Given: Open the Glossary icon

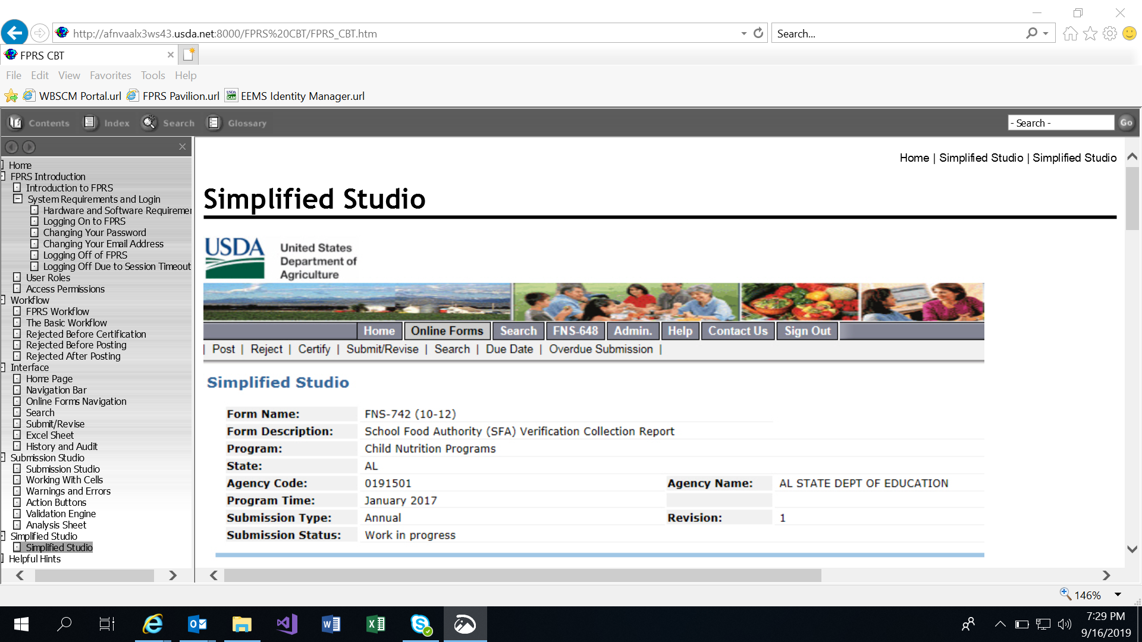Looking at the screenshot, I should point(214,122).
